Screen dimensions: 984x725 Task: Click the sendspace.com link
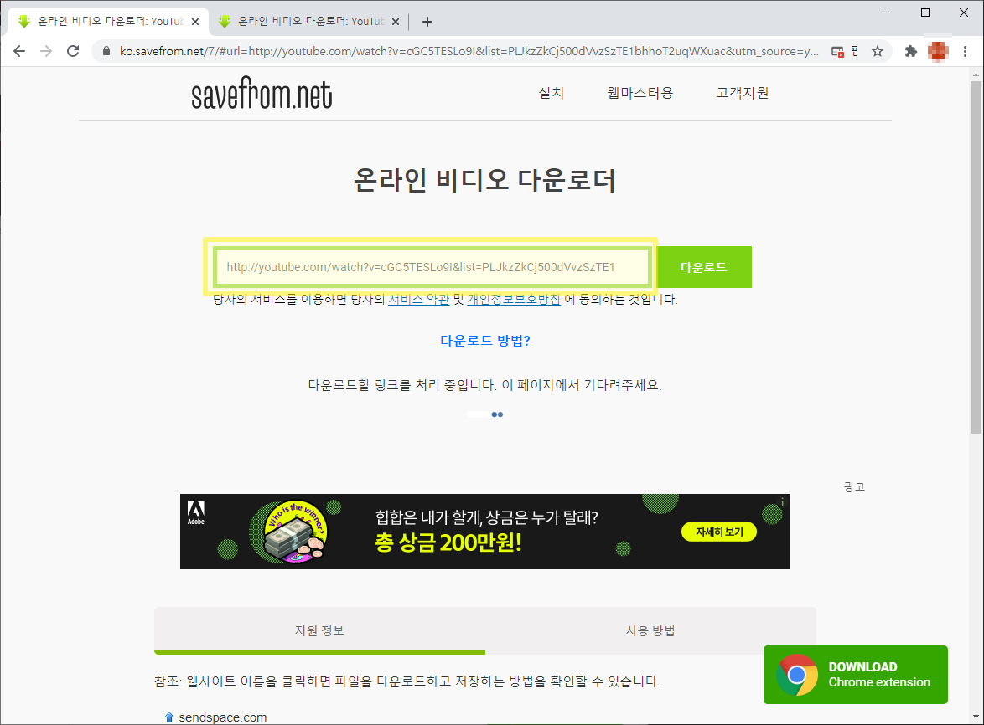(222, 717)
